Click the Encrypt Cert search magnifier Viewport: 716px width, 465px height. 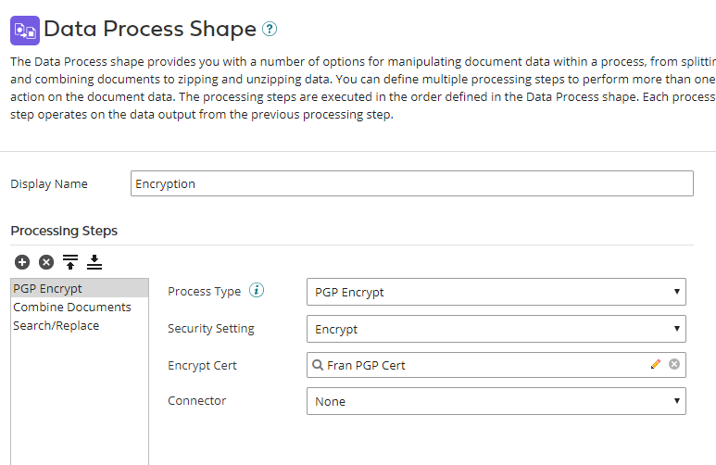tap(318, 365)
